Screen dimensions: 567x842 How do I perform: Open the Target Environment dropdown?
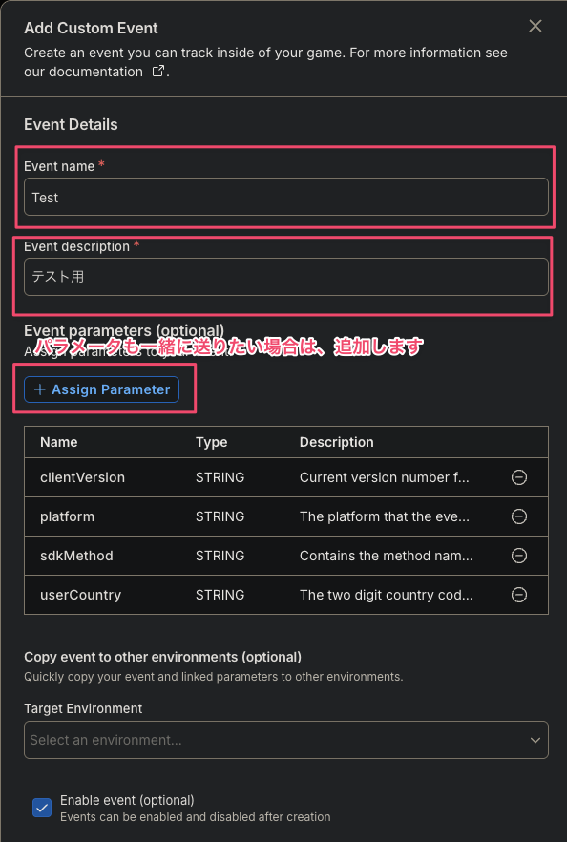coord(286,740)
